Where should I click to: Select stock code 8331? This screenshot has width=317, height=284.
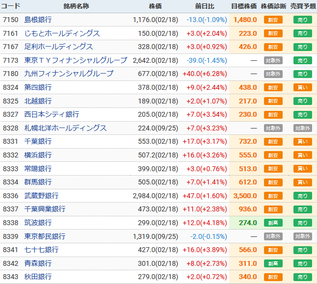pyautogui.click(x=10, y=141)
